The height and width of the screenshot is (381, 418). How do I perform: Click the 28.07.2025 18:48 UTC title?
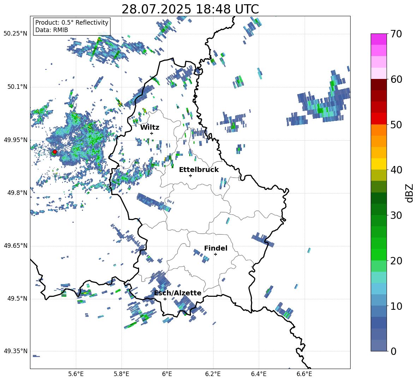190,9
